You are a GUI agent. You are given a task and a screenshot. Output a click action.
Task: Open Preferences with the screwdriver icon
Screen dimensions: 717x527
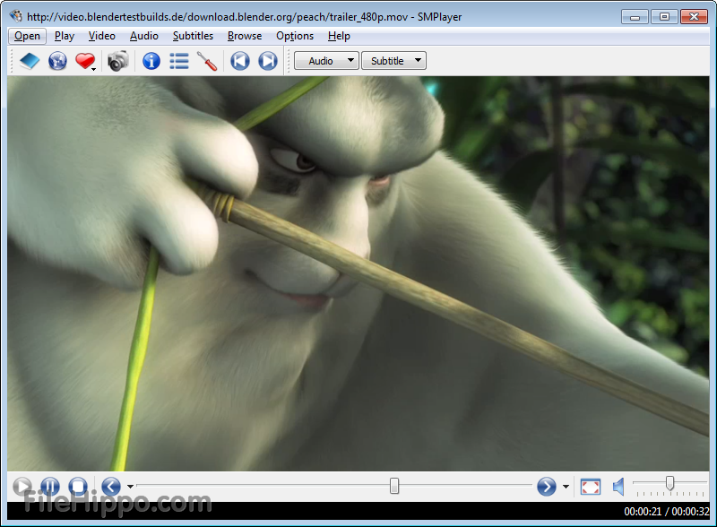tap(207, 61)
